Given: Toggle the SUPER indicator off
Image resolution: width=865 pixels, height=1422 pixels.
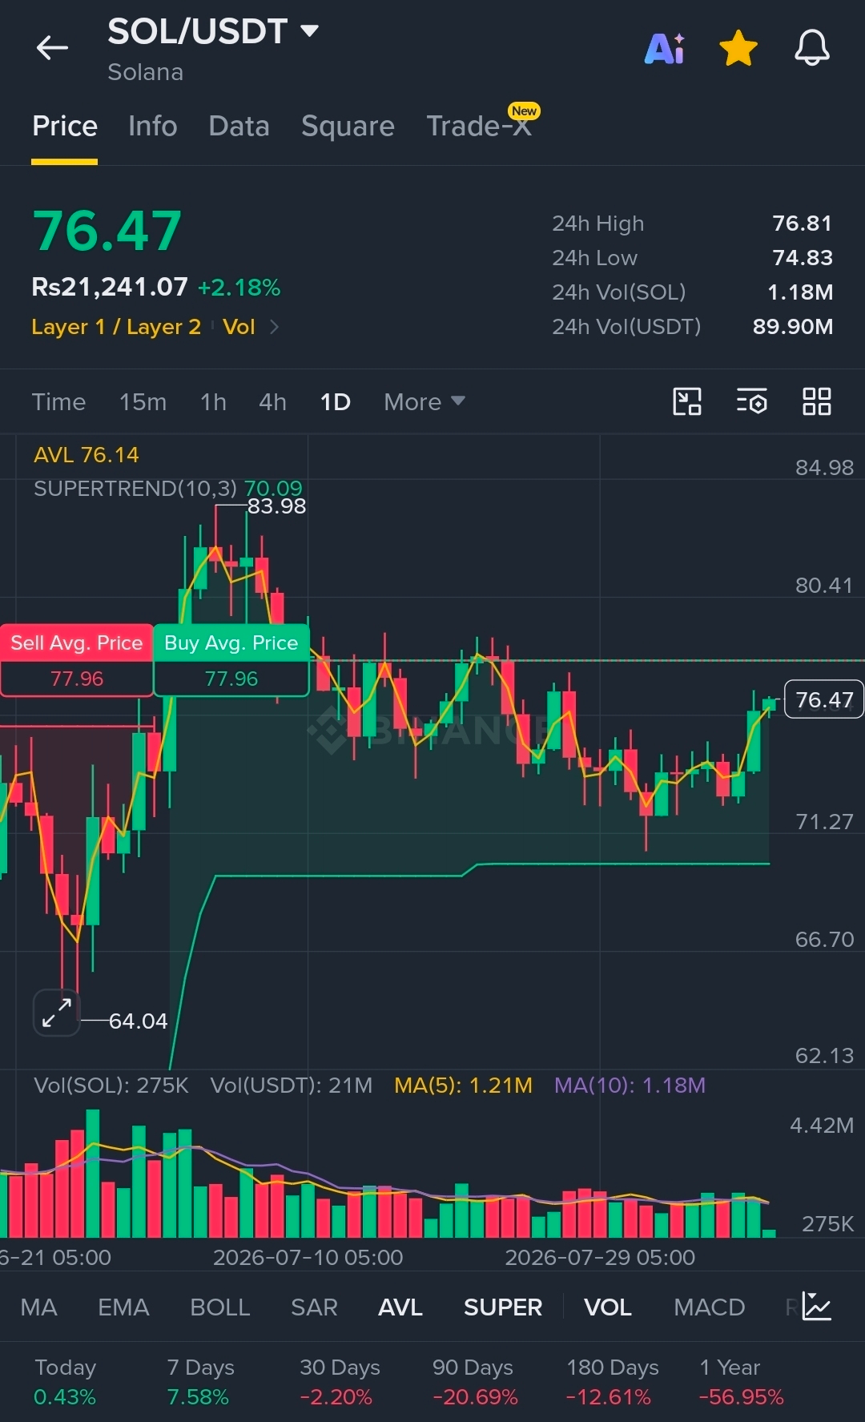Looking at the screenshot, I should point(503,1307).
